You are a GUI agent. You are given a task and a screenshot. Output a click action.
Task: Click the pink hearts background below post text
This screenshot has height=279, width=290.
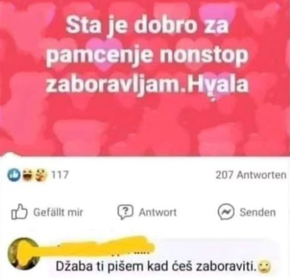coord(145,127)
